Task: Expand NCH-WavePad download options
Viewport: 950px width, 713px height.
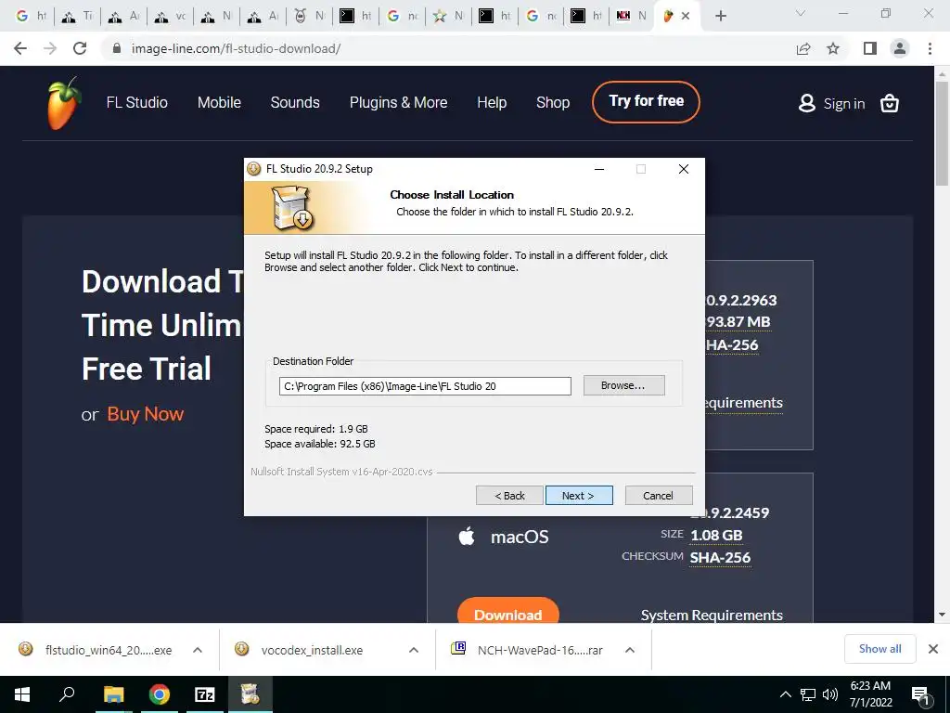Action: (630, 650)
